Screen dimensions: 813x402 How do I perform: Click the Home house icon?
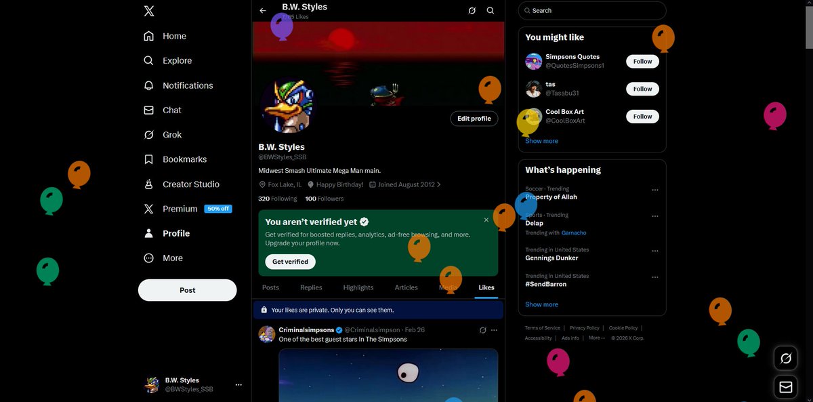(x=149, y=36)
